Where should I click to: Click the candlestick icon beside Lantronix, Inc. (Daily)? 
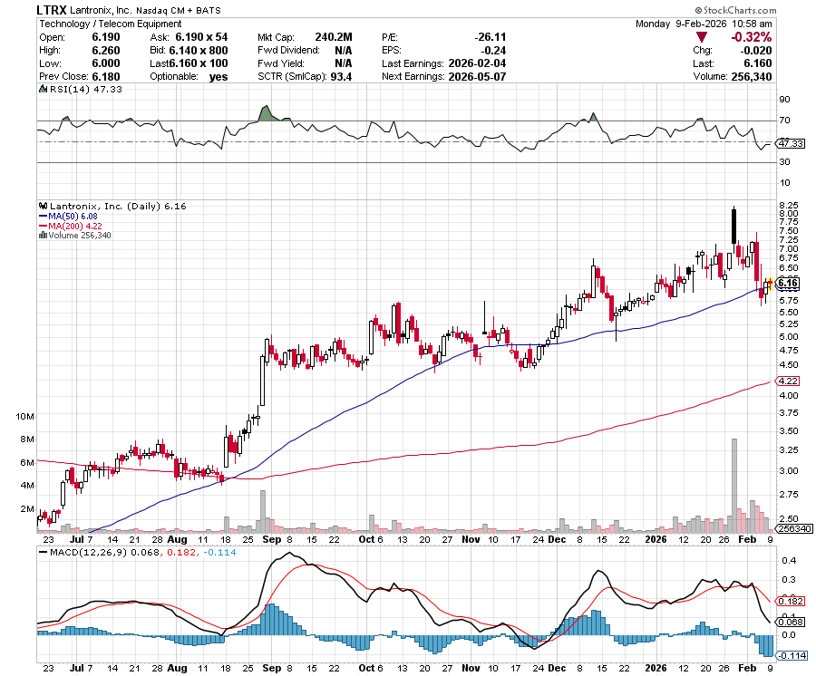pos(44,206)
